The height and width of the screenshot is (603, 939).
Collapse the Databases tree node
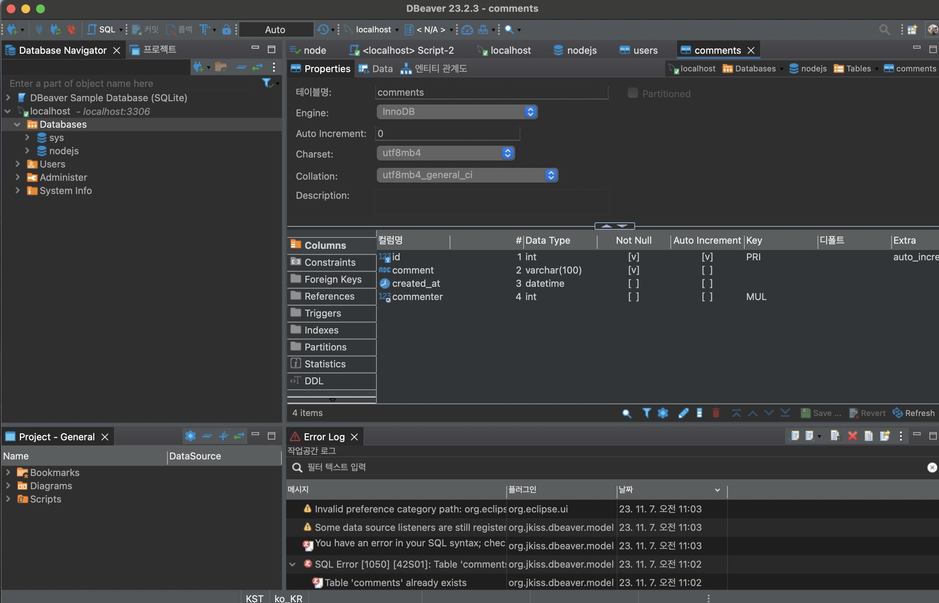17,124
